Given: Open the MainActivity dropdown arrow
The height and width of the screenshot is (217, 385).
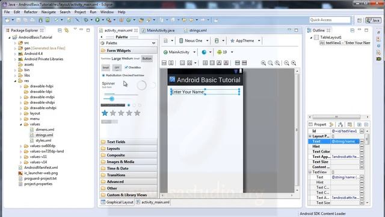Looking at the screenshot, I should coord(194,52).
